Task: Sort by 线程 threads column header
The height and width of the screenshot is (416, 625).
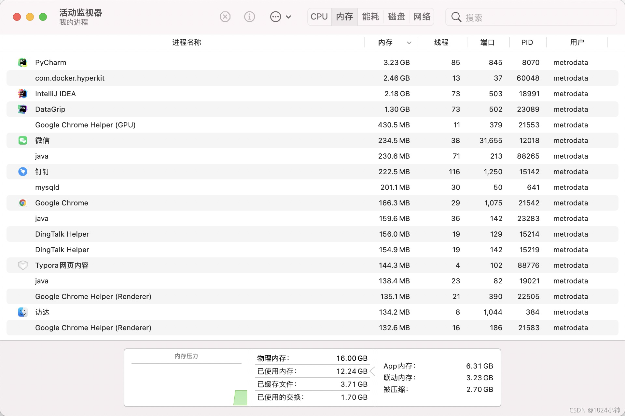Action: (441, 43)
